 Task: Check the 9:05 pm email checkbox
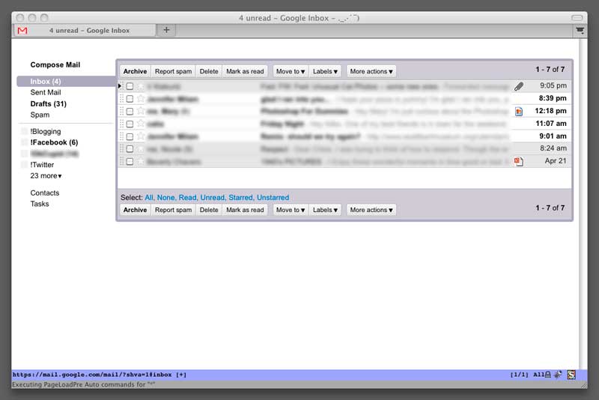click(130, 86)
